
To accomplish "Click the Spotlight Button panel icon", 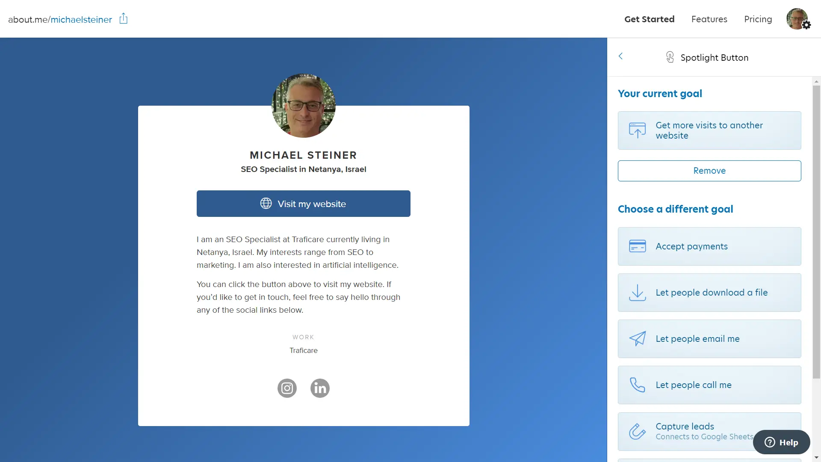I will (x=670, y=57).
